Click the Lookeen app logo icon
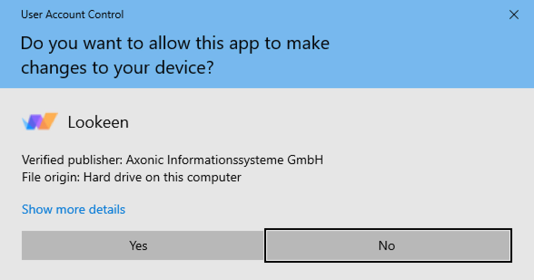 (x=40, y=122)
